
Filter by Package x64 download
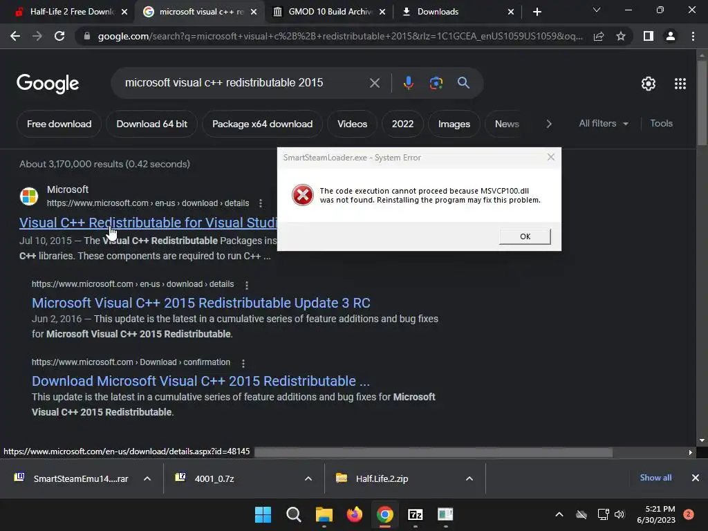coord(262,124)
